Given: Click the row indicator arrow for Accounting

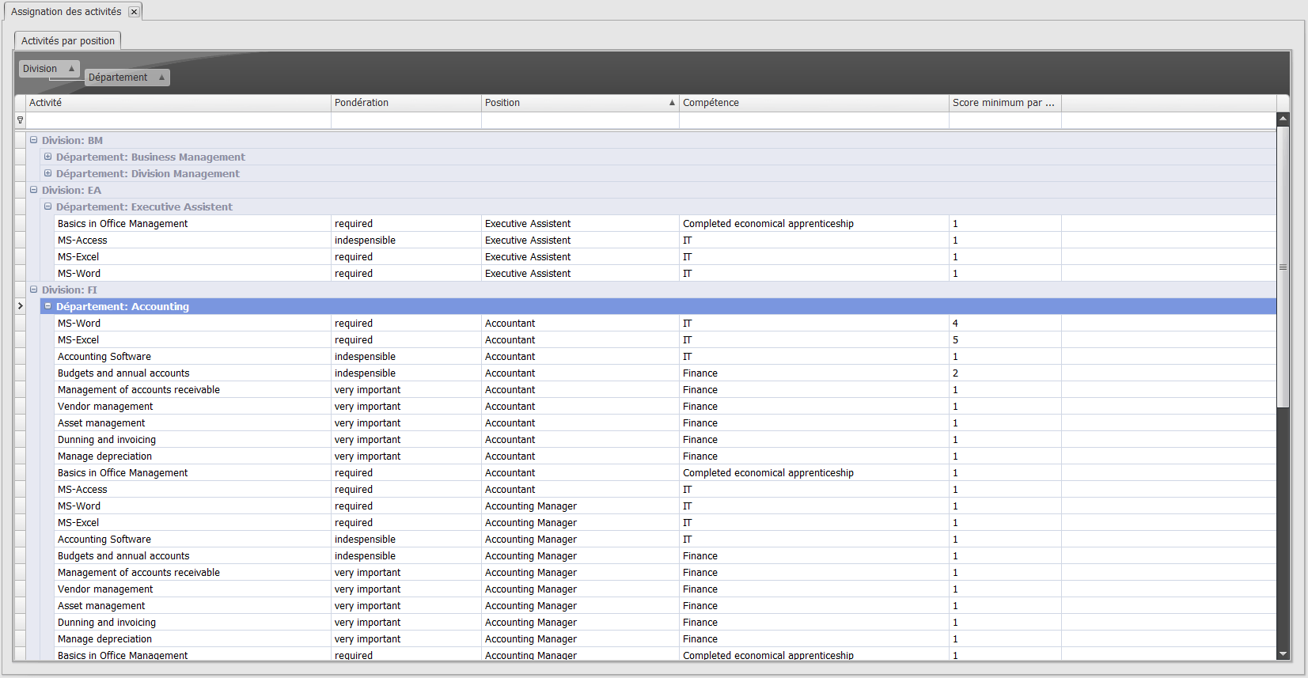Looking at the screenshot, I should [20, 306].
